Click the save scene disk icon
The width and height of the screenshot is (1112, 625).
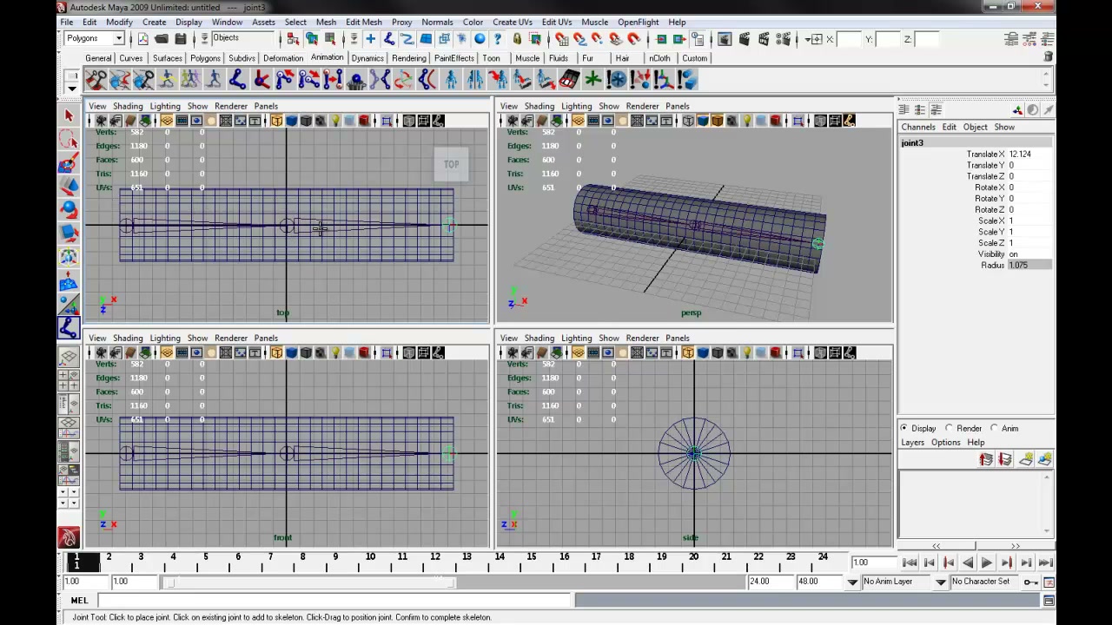click(180, 39)
